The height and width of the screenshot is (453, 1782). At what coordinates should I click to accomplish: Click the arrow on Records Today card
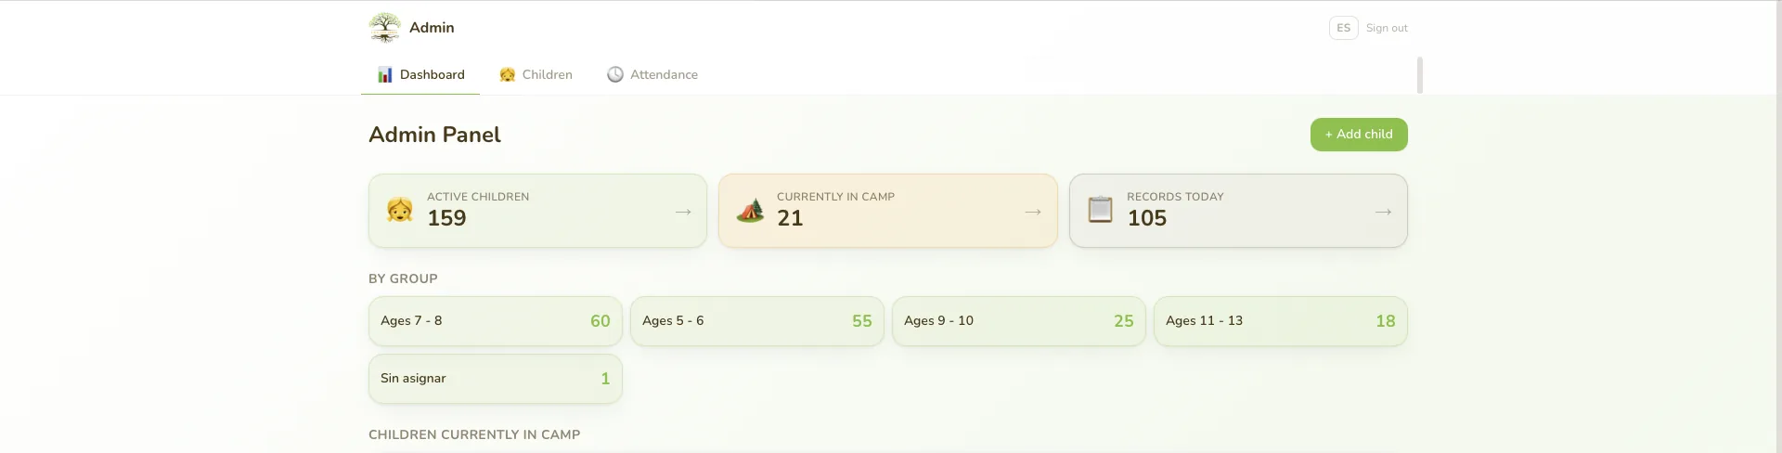click(x=1383, y=212)
